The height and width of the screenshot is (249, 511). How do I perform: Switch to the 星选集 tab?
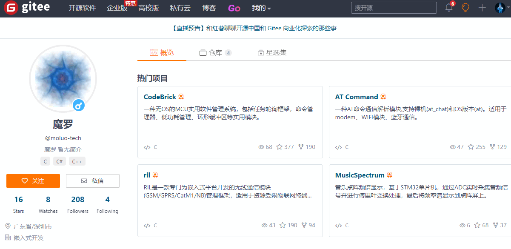[272, 53]
